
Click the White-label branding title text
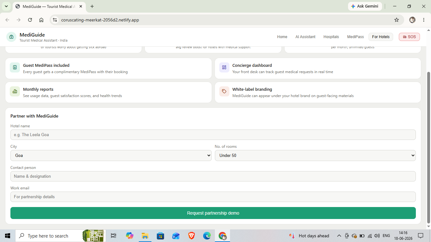(252, 89)
